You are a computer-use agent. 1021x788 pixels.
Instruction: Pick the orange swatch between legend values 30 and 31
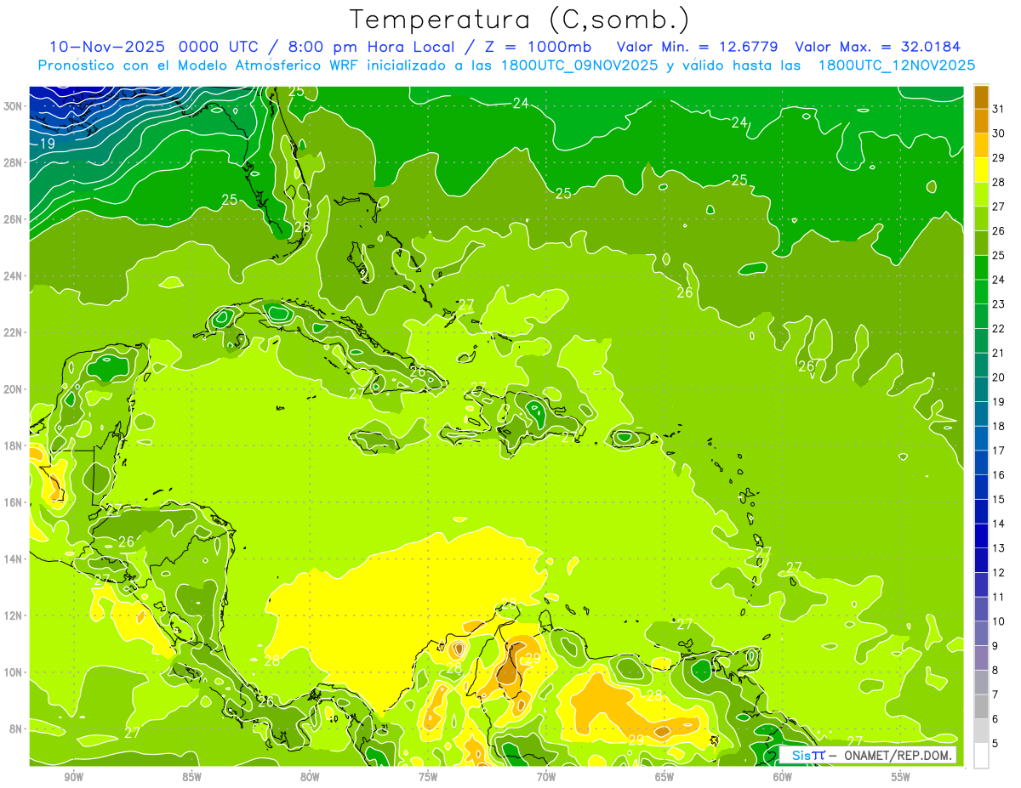981,121
